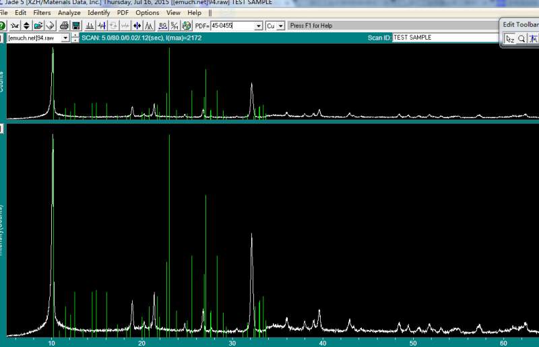Click the 40 degree axis label

(323, 343)
